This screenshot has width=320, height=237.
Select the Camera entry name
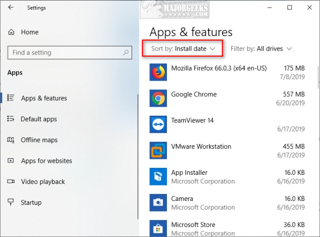click(x=182, y=198)
